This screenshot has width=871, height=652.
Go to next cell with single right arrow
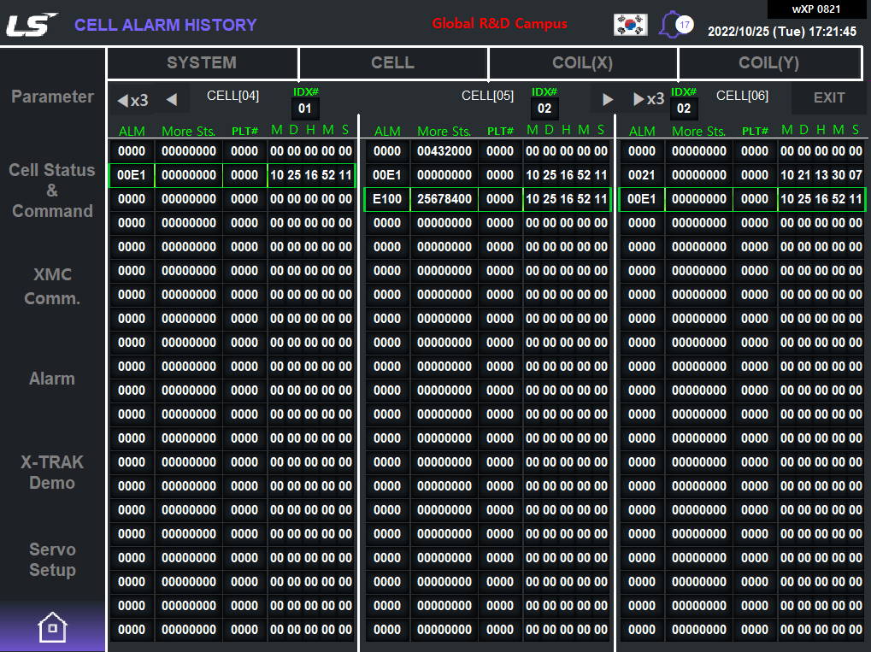point(608,99)
